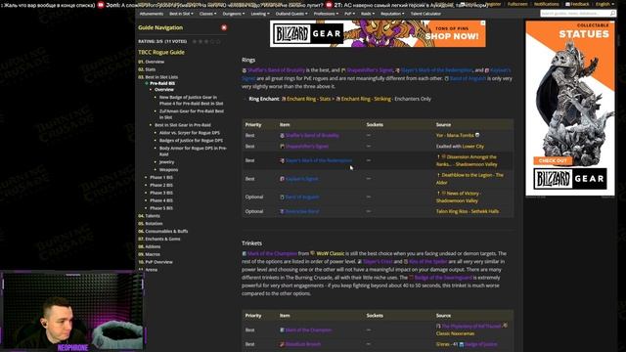Open the Professions dropdown menu

tap(326, 14)
